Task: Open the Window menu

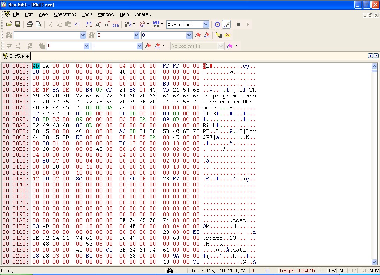Action: pos(106,14)
